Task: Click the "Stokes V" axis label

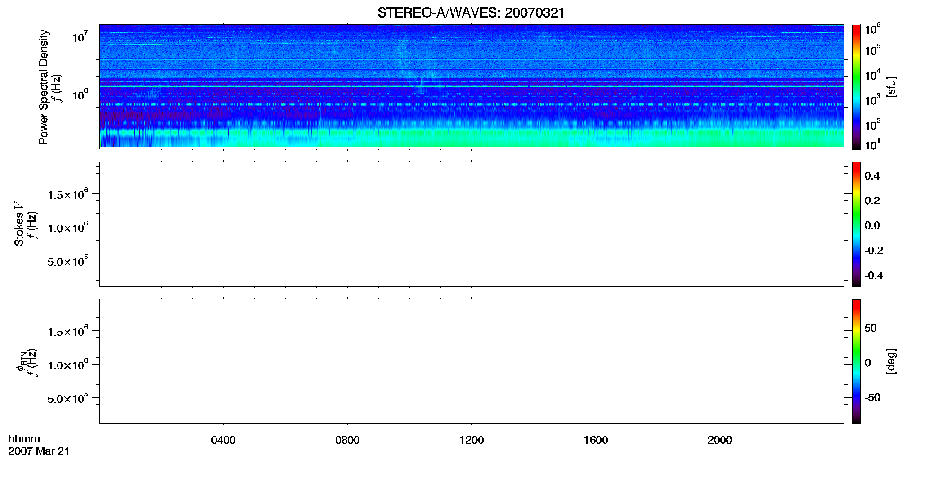Action: pyautogui.click(x=19, y=224)
